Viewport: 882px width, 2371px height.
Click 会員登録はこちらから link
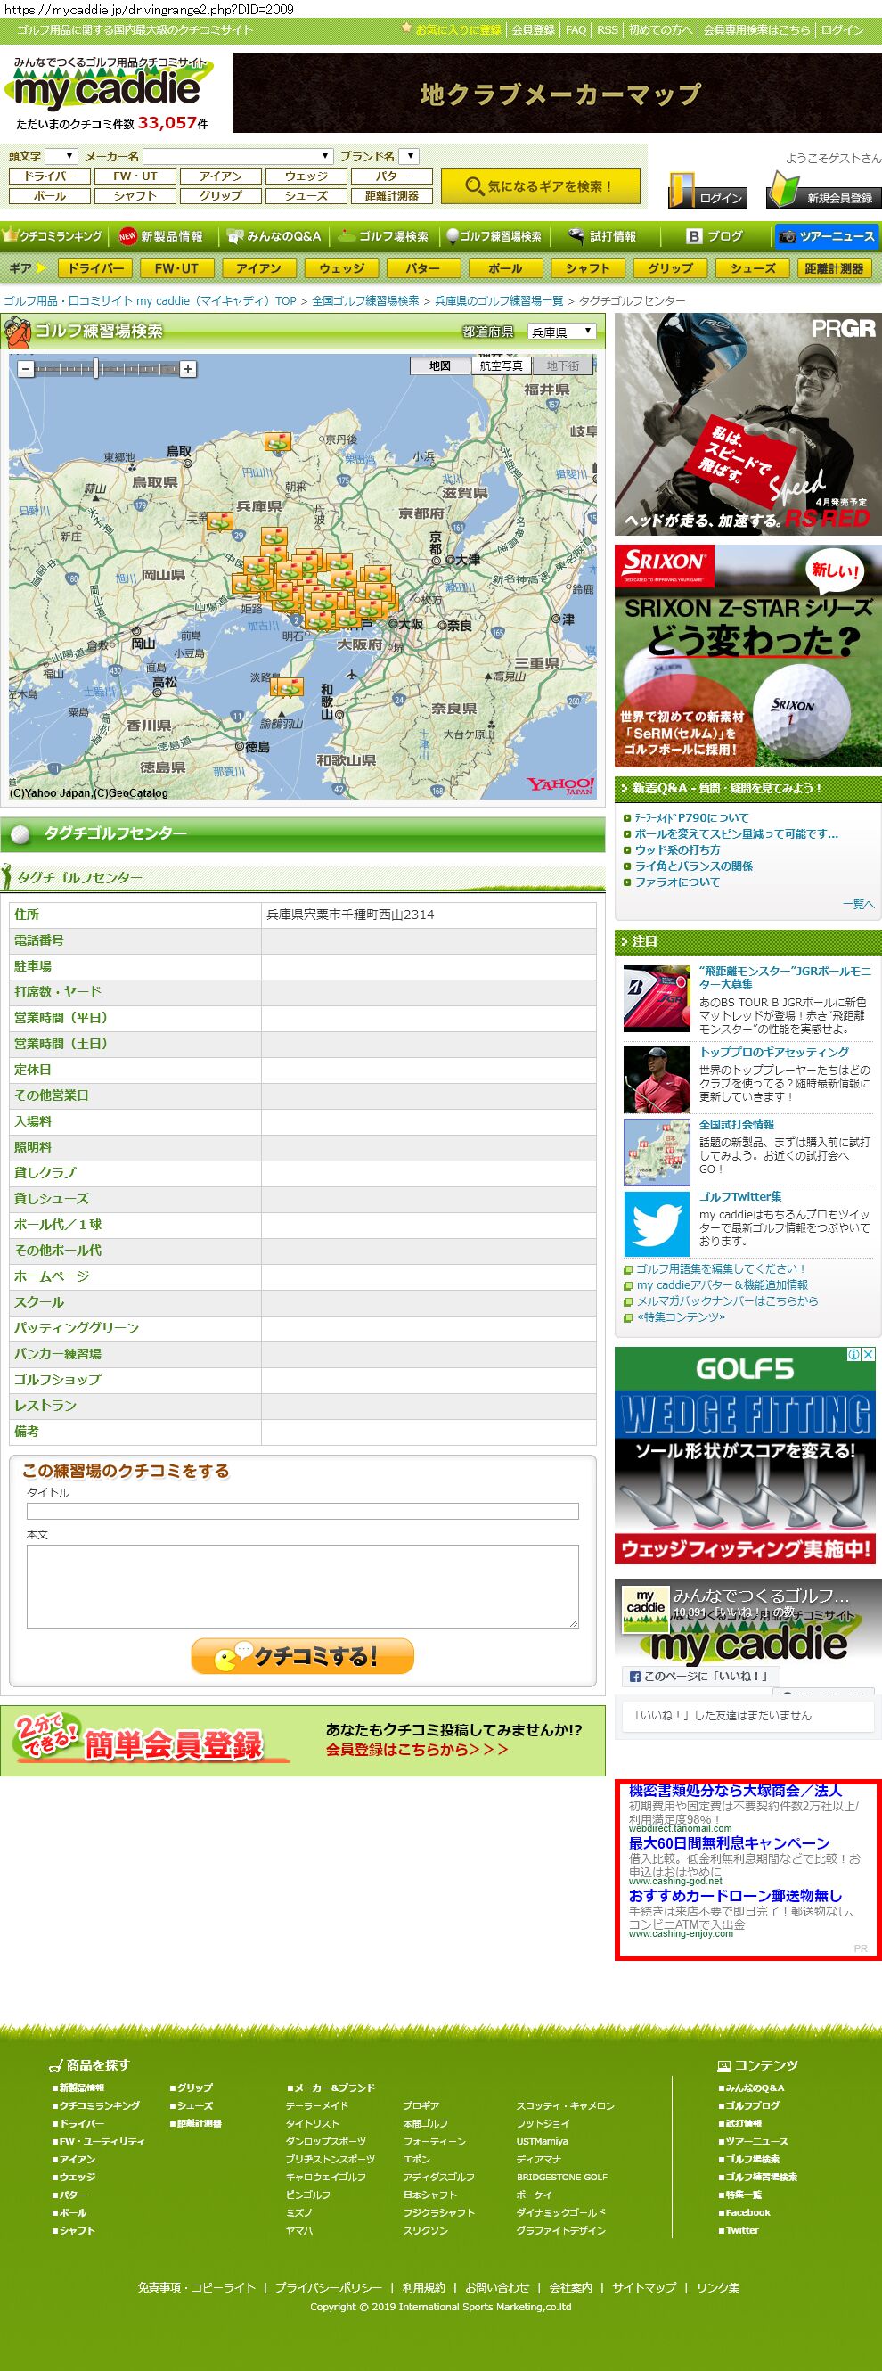(x=416, y=1750)
